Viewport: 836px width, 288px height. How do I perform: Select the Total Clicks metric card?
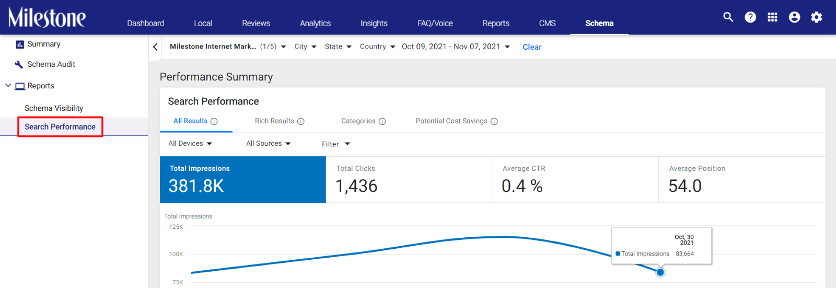pyautogui.click(x=409, y=180)
